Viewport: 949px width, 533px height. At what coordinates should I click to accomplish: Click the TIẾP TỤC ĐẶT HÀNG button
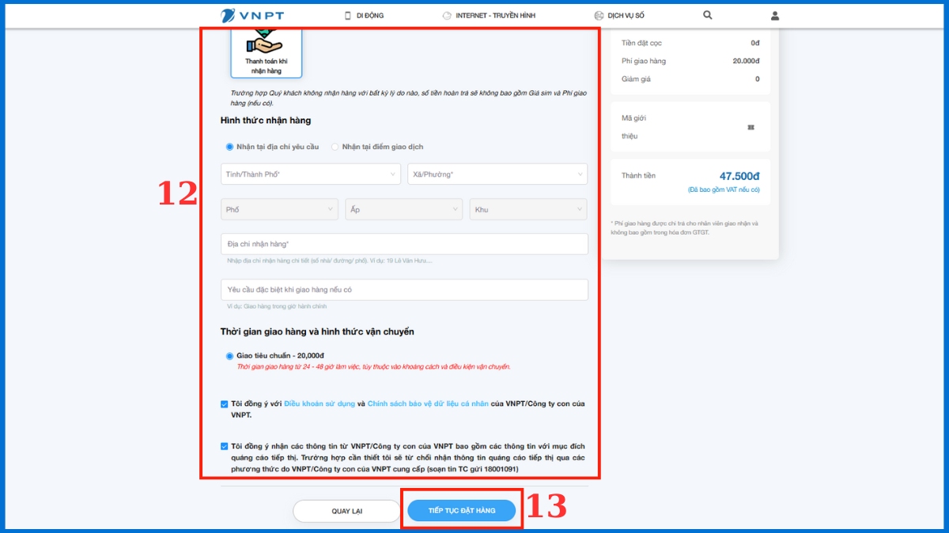pos(462,511)
